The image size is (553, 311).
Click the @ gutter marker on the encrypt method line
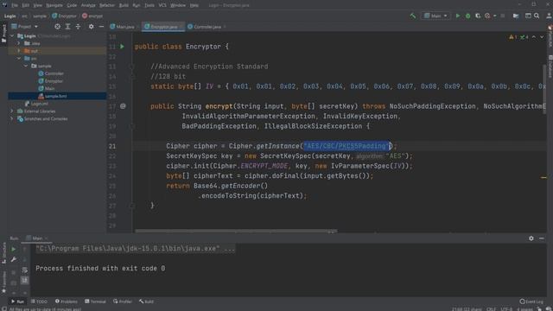(x=123, y=106)
